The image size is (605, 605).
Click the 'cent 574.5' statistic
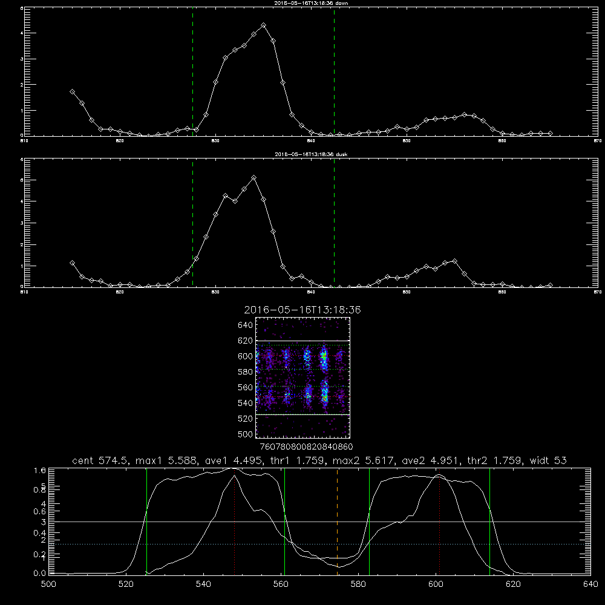[101, 460]
